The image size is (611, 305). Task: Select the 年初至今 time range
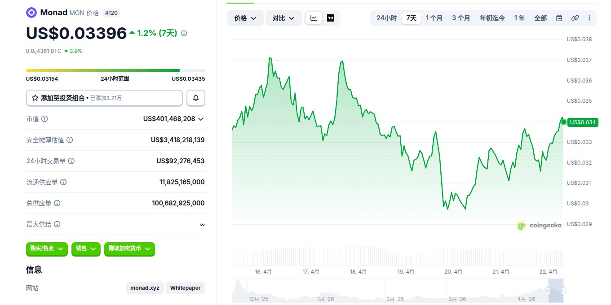pos(492,18)
